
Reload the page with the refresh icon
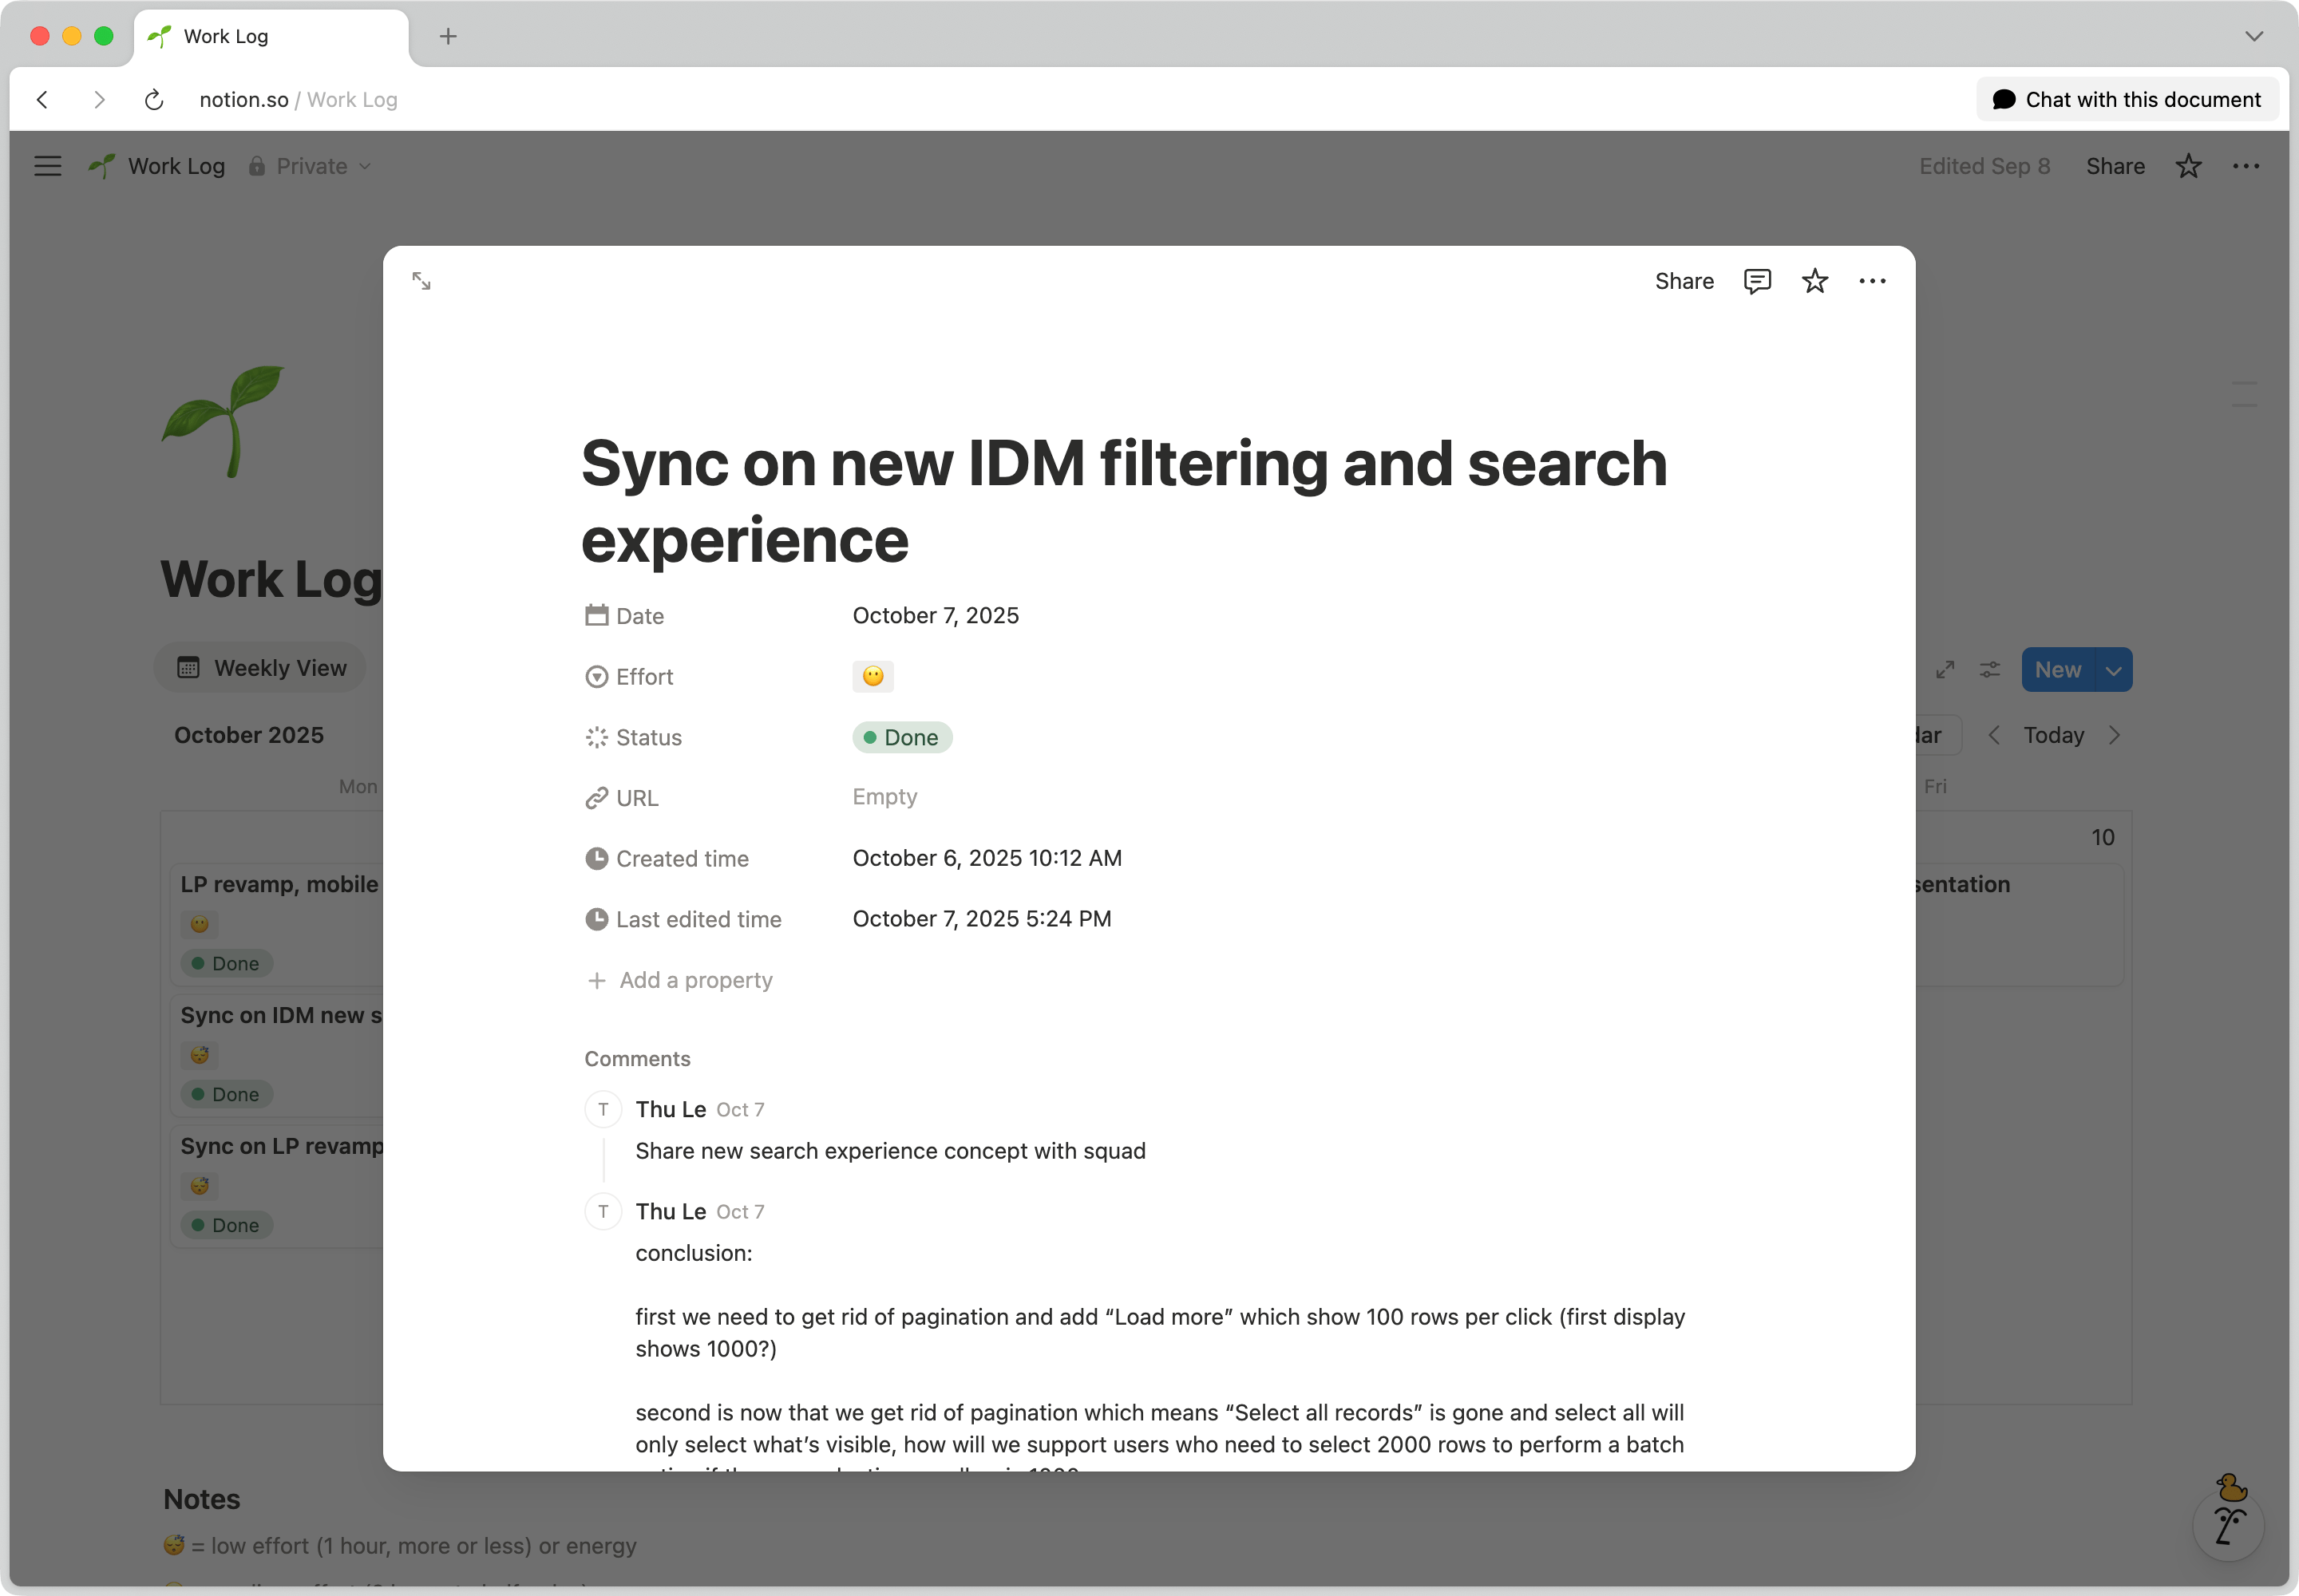(154, 100)
